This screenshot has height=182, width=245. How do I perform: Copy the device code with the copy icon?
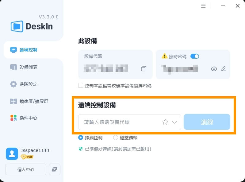(x=144, y=69)
